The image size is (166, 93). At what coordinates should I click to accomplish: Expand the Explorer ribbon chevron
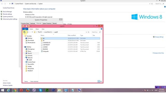click(99, 29)
